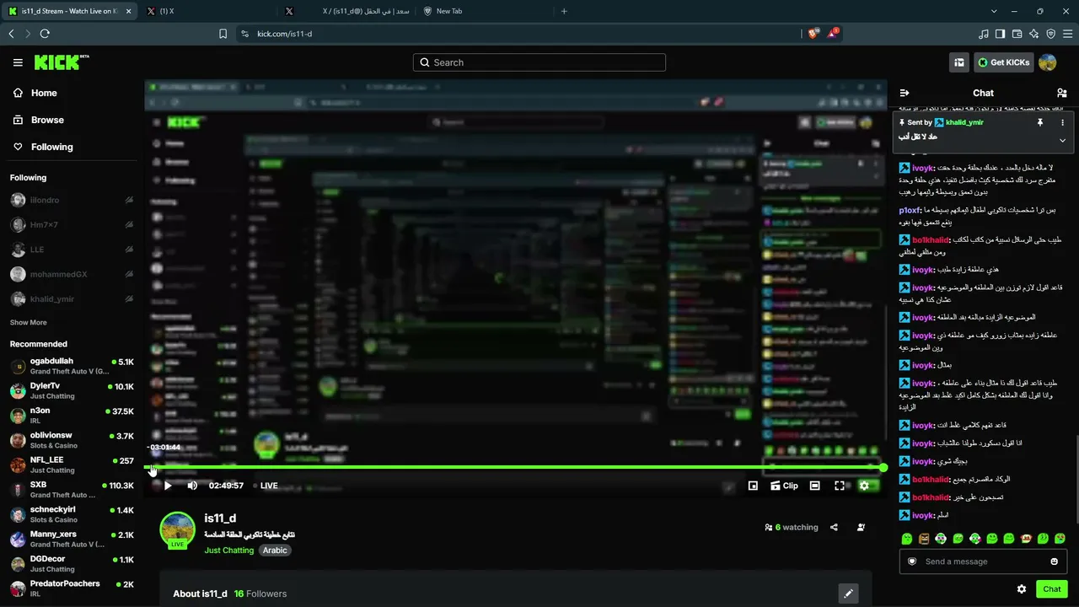
Task: Click the green stream progress bar
Action: tap(516, 467)
